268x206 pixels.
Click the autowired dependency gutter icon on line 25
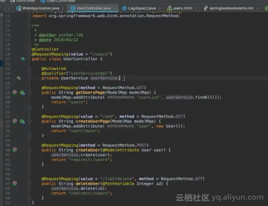(19, 78)
